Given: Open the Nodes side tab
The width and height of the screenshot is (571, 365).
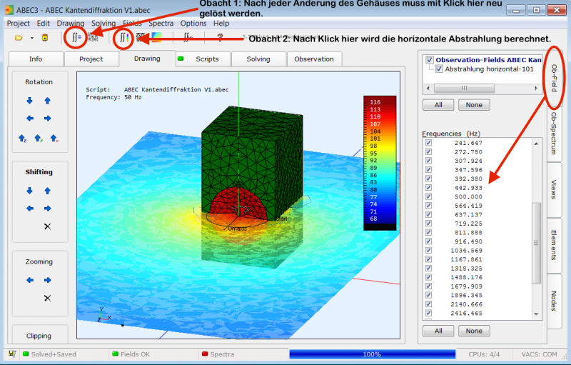Looking at the screenshot, I should pos(554,301).
